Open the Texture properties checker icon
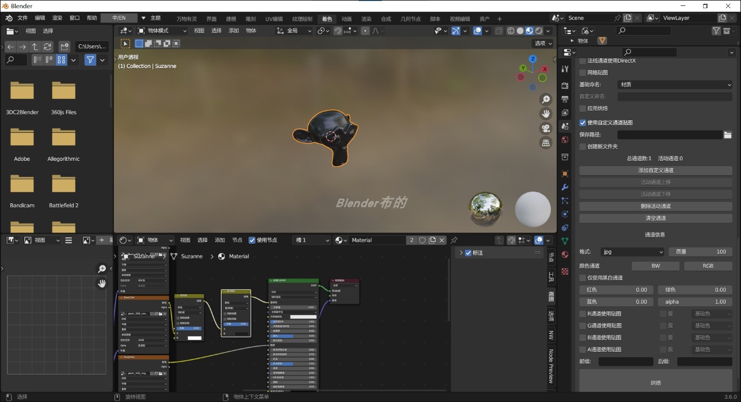This screenshot has height=402, width=741. coord(565,271)
